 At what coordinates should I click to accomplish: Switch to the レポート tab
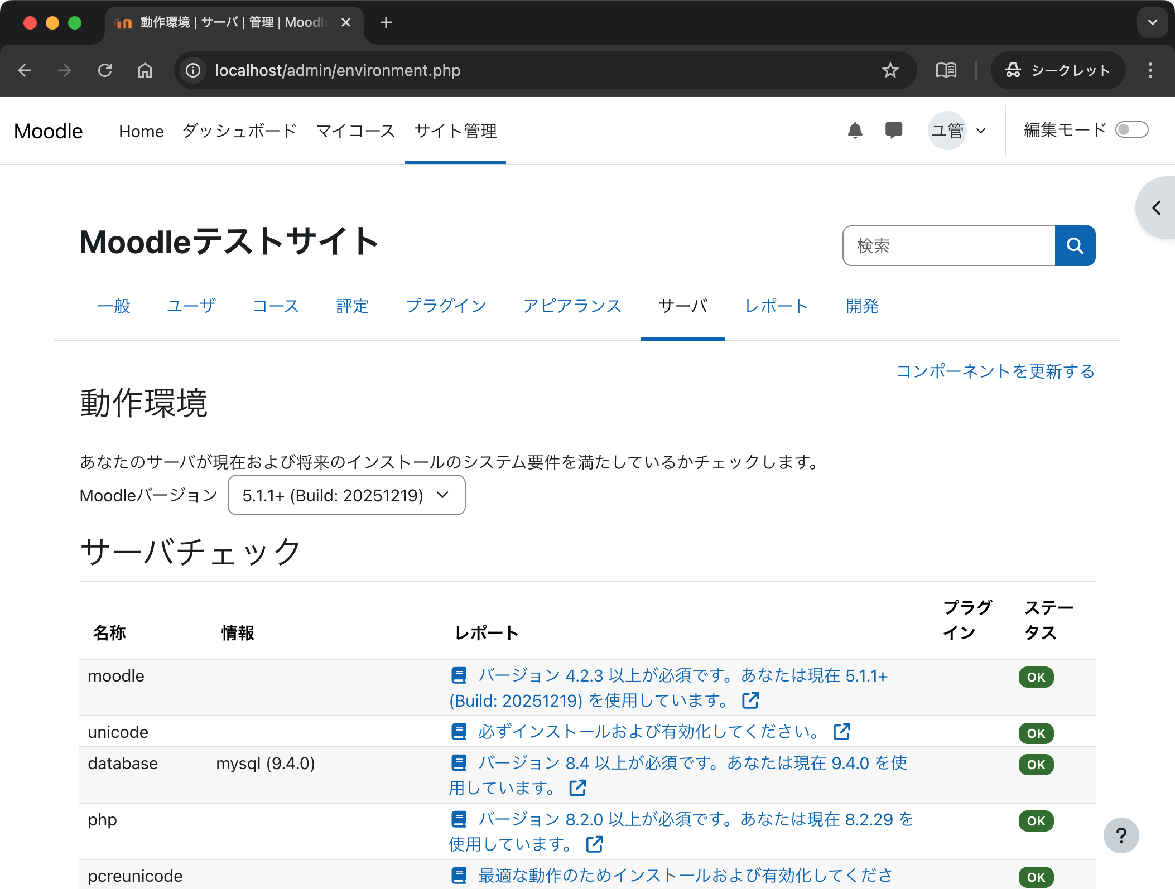tap(776, 306)
